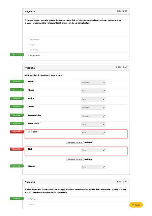Choose the 'confirming' radio option
This screenshot has width=152, height=216.
tap(29, 50)
